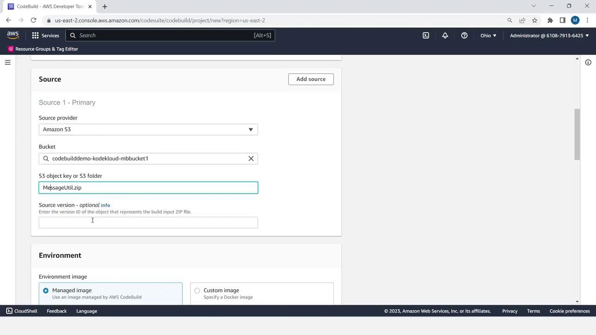Click the Environment section heading
596x335 pixels.
[60, 255]
